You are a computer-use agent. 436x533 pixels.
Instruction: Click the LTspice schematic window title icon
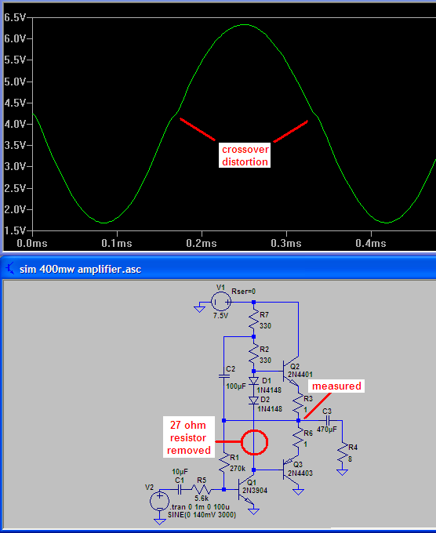click(x=10, y=269)
